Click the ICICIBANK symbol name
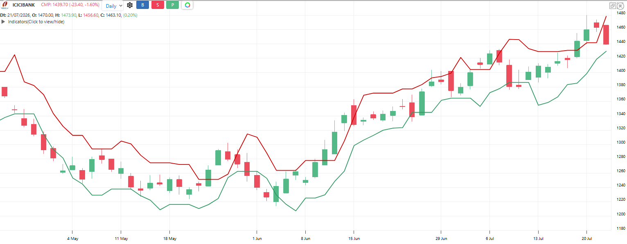Viewport: 627px width, 244px height. 24,5
